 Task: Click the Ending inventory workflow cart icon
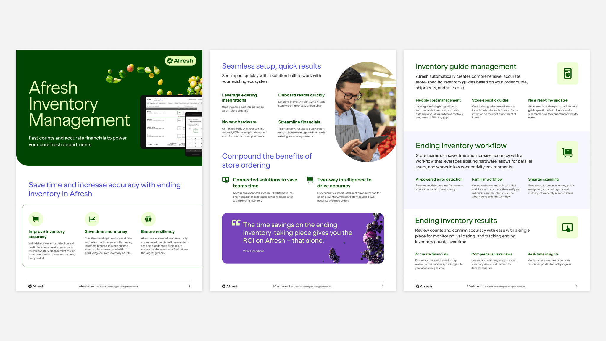[567, 152]
